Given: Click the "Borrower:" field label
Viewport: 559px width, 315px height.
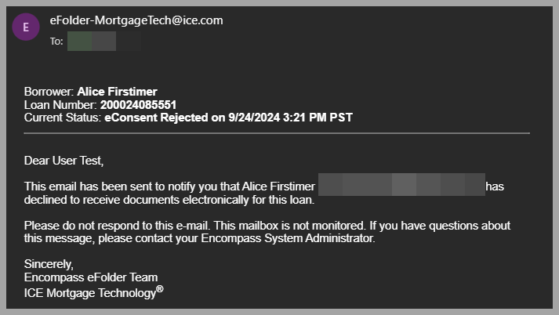Looking at the screenshot, I should tap(49, 92).
